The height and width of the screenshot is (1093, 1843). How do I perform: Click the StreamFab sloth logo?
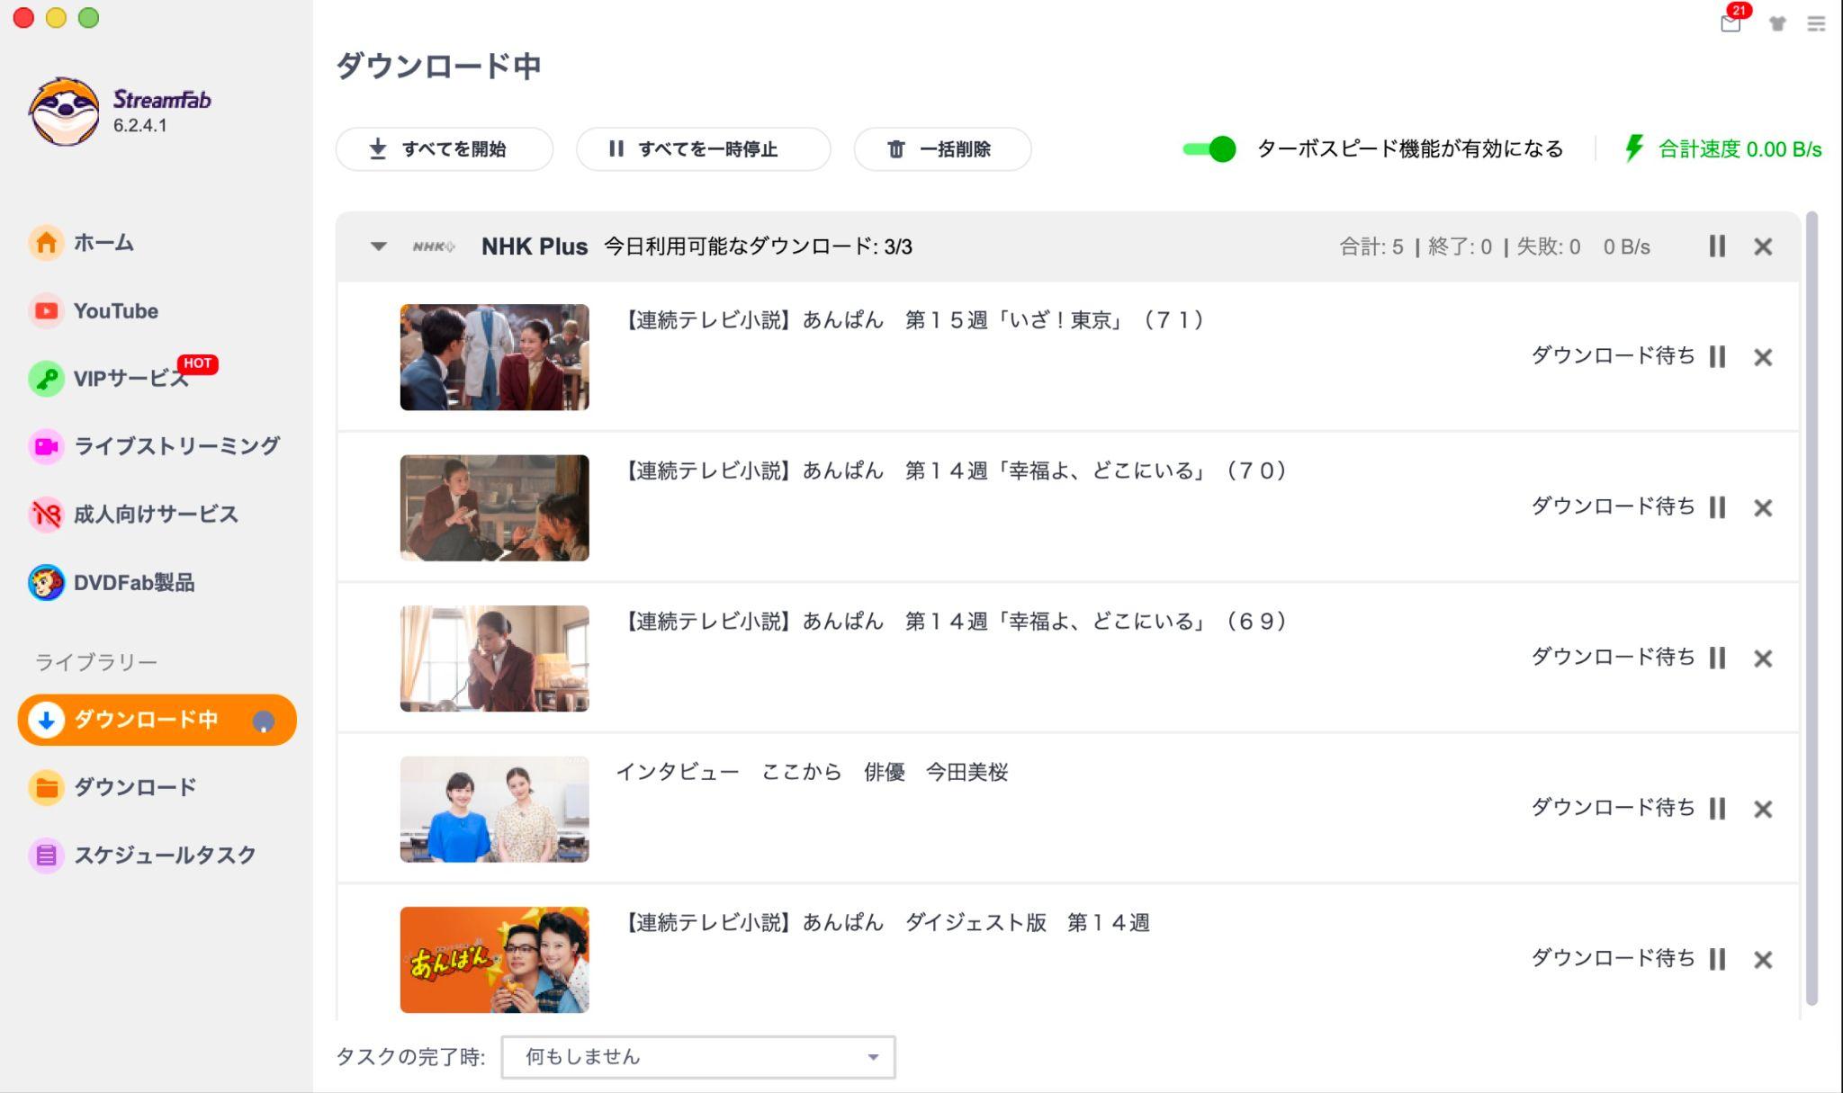63,111
